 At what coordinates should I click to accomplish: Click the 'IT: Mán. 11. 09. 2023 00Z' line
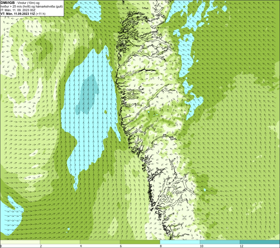18,10
